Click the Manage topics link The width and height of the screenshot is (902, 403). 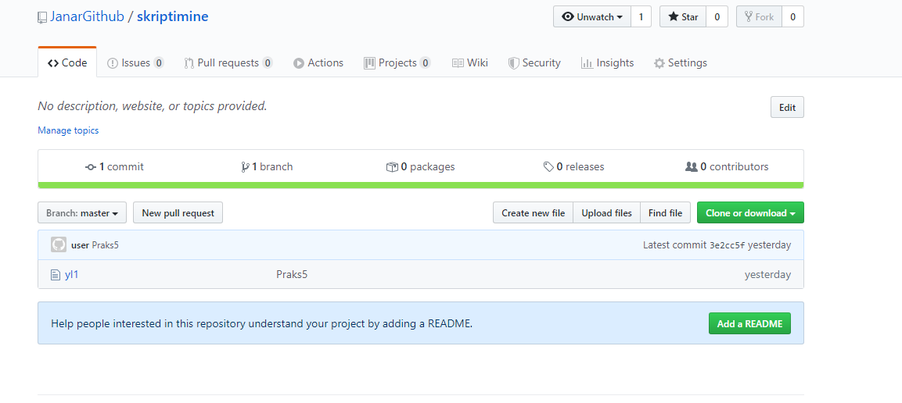click(68, 130)
